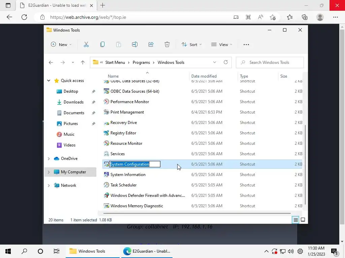
Task: Open the See more ellipsis menu
Action: 246,45
